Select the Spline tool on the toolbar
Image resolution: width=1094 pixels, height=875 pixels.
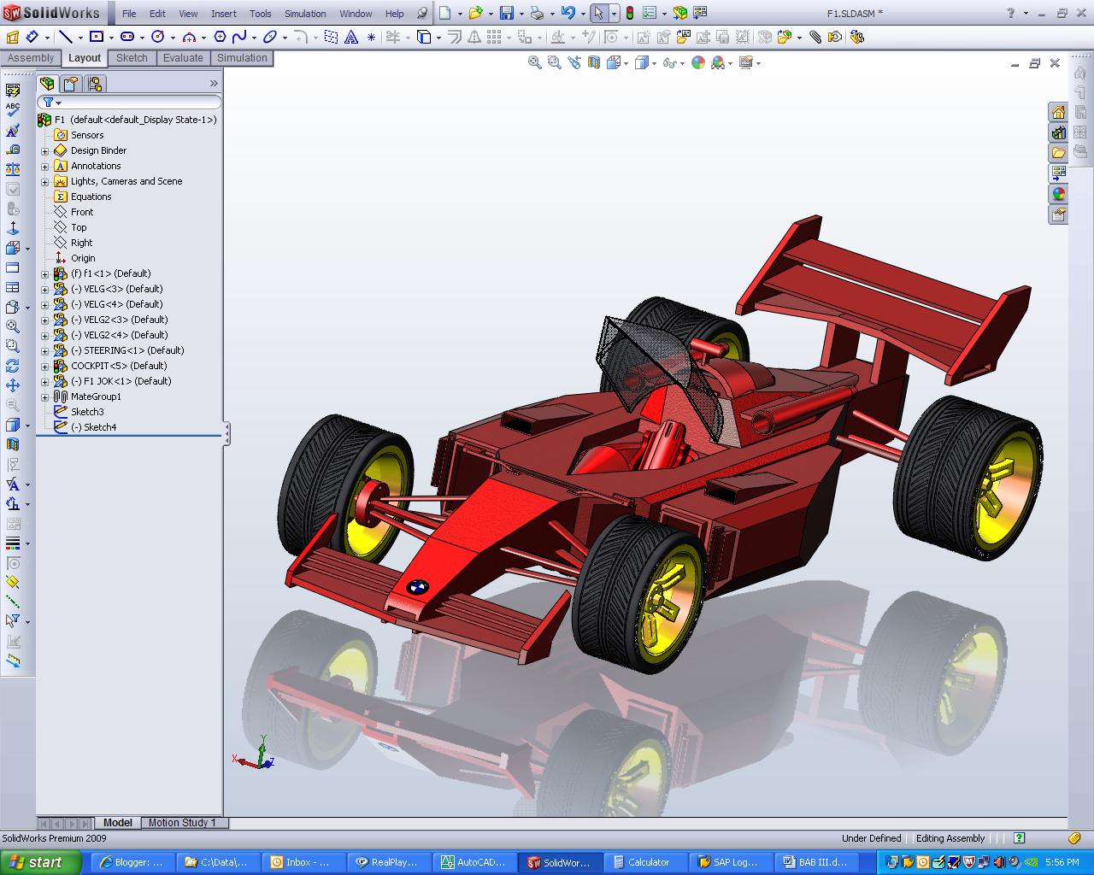click(x=239, y=36)
